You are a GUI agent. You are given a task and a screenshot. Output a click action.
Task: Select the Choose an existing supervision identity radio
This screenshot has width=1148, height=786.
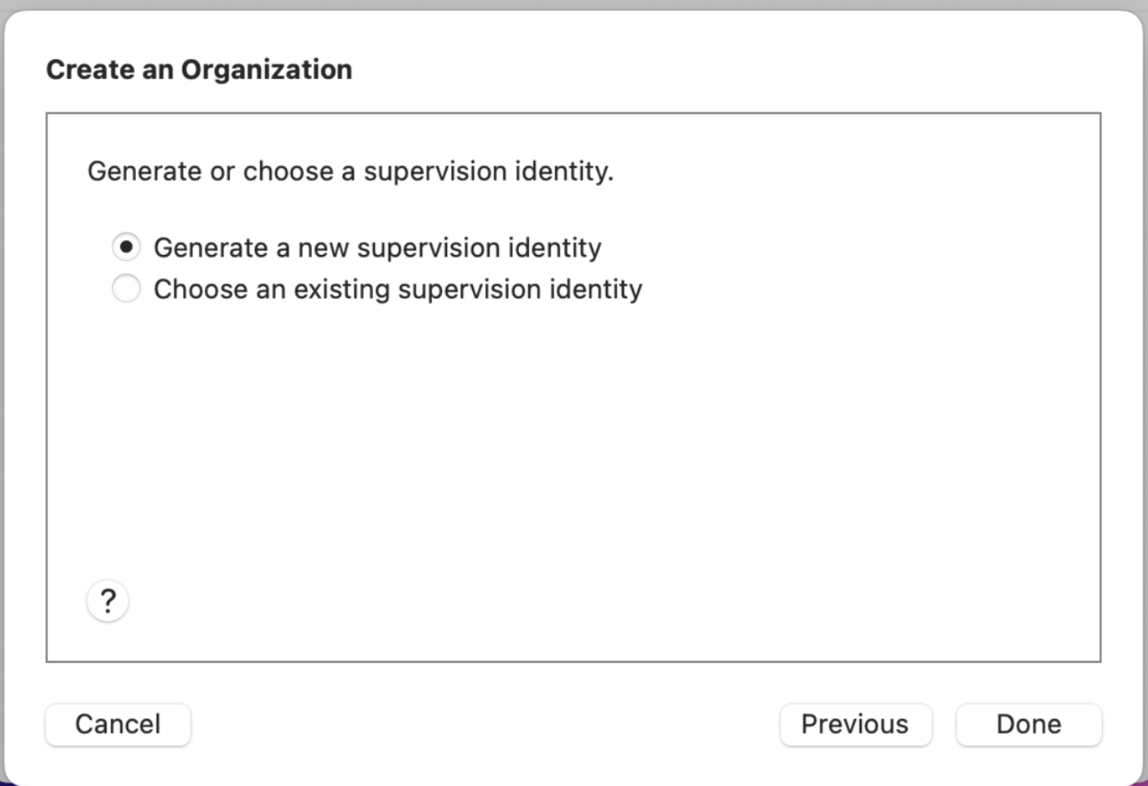coord(127,289)
